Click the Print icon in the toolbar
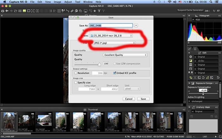222x139 pixels. (x=3, y=11)
